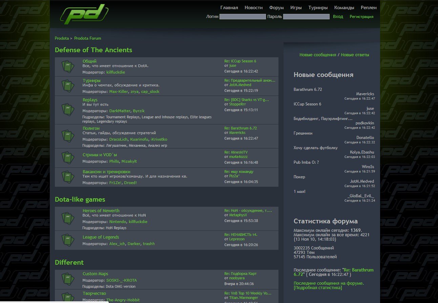
Task: Open the Heroes of Newerth board
Action: point(101,211)
